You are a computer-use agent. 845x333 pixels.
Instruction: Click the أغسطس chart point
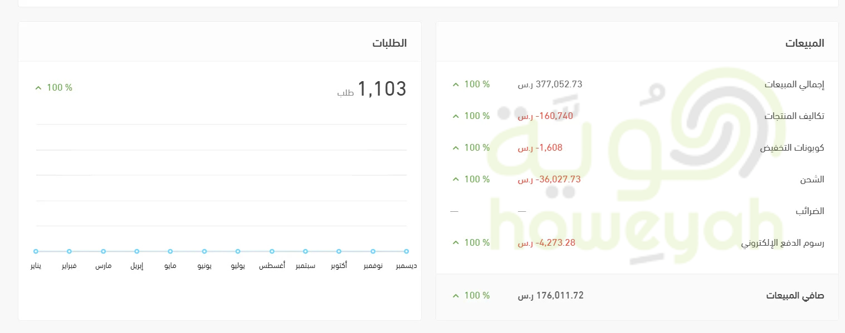272,251
